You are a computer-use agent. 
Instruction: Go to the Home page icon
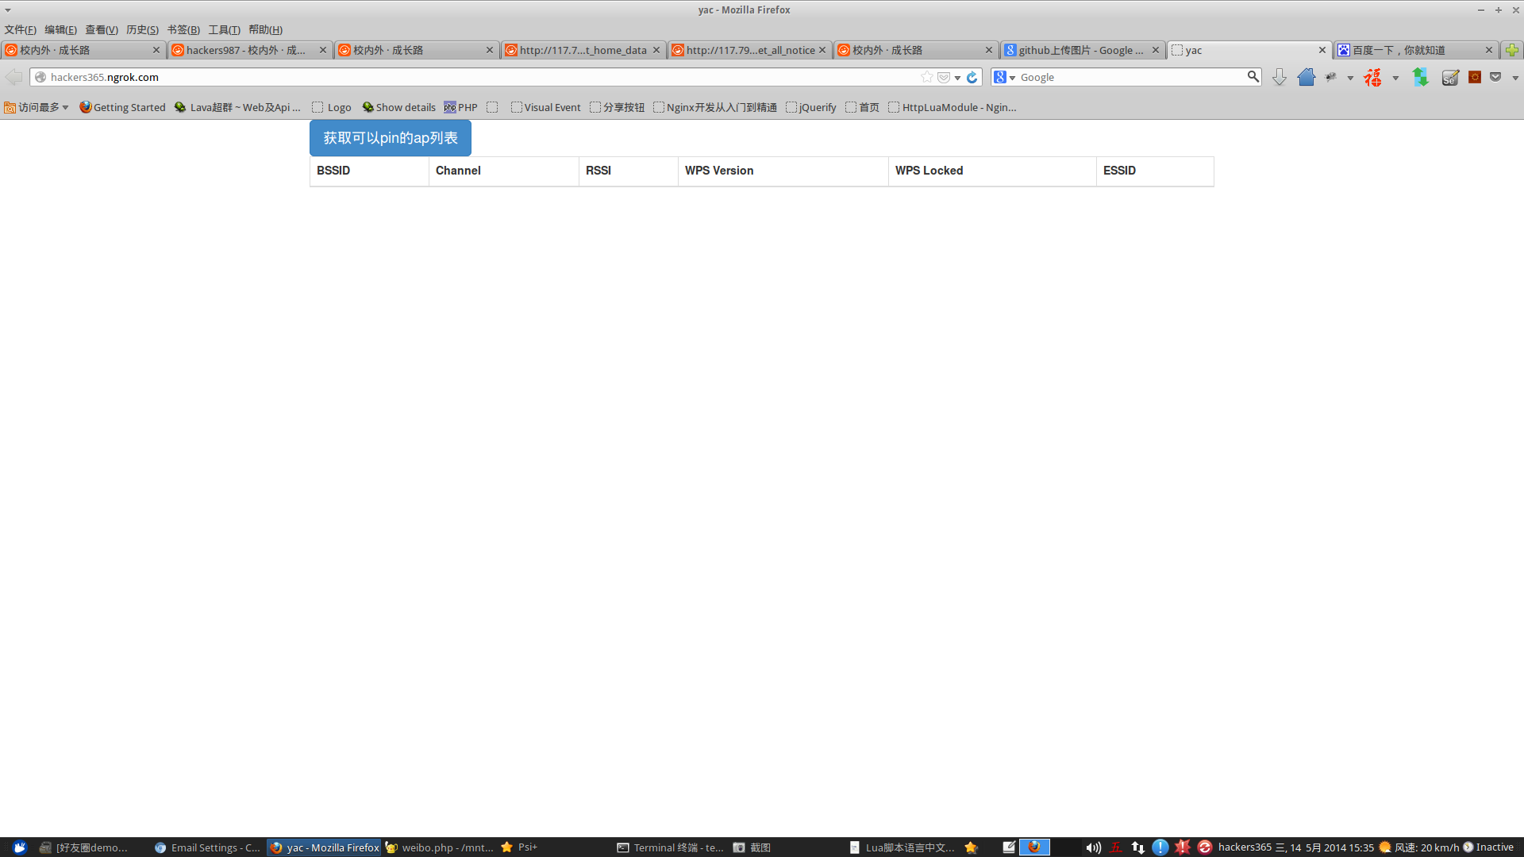coord(1306,77)
